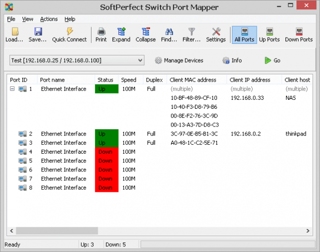Click the Load toolbar icon

14,35
